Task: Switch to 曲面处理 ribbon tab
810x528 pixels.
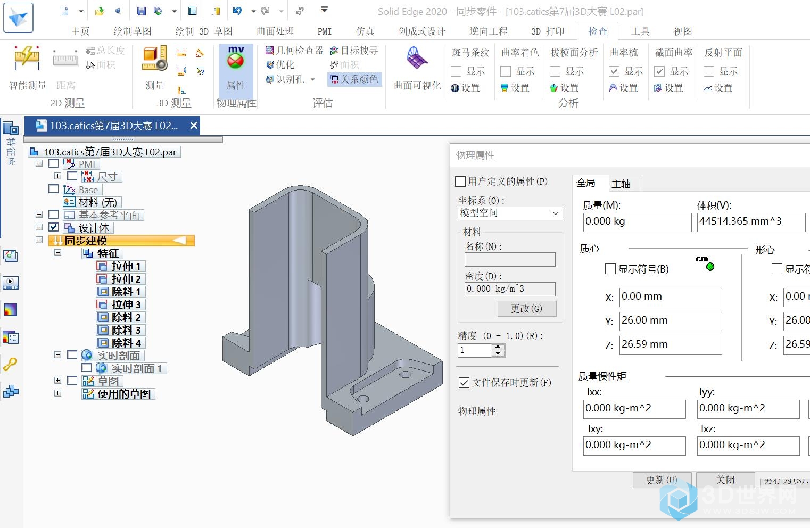Action: click(x=275, y=31)
